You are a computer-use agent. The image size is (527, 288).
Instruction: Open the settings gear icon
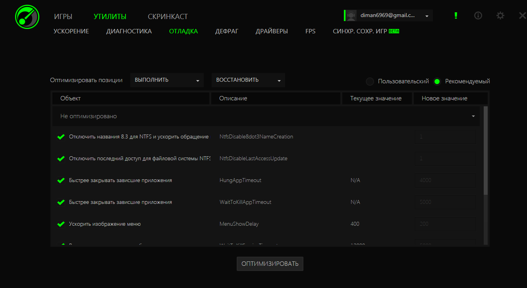pos(500,15)
